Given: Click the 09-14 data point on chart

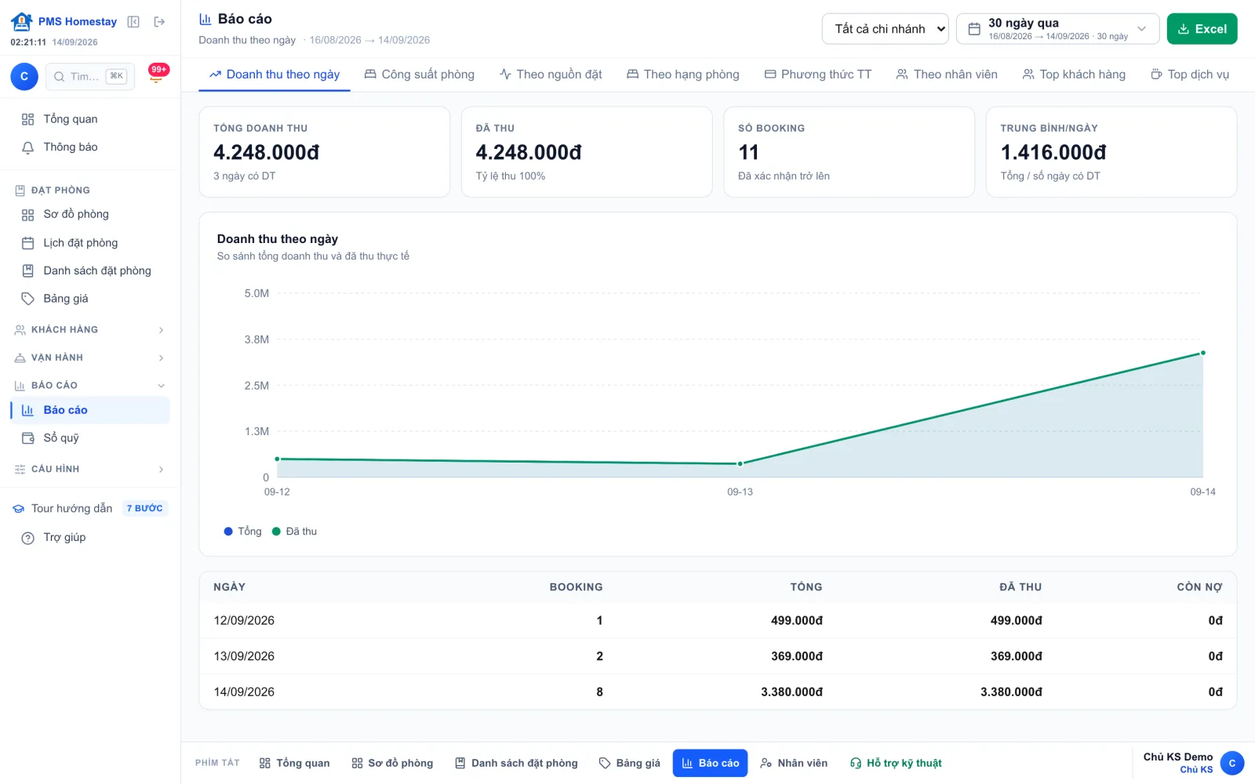Looking at the screenshot, I should tap(1202, 353).
